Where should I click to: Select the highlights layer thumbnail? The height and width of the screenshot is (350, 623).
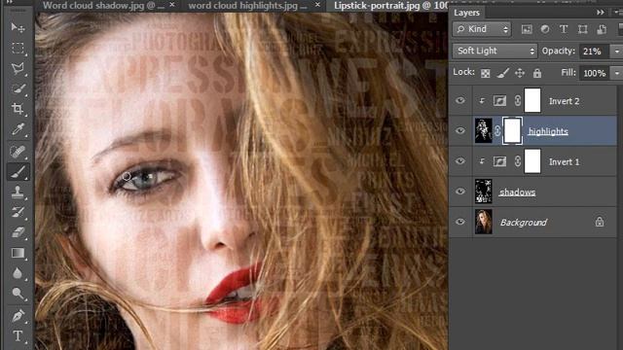pos(484,130)
